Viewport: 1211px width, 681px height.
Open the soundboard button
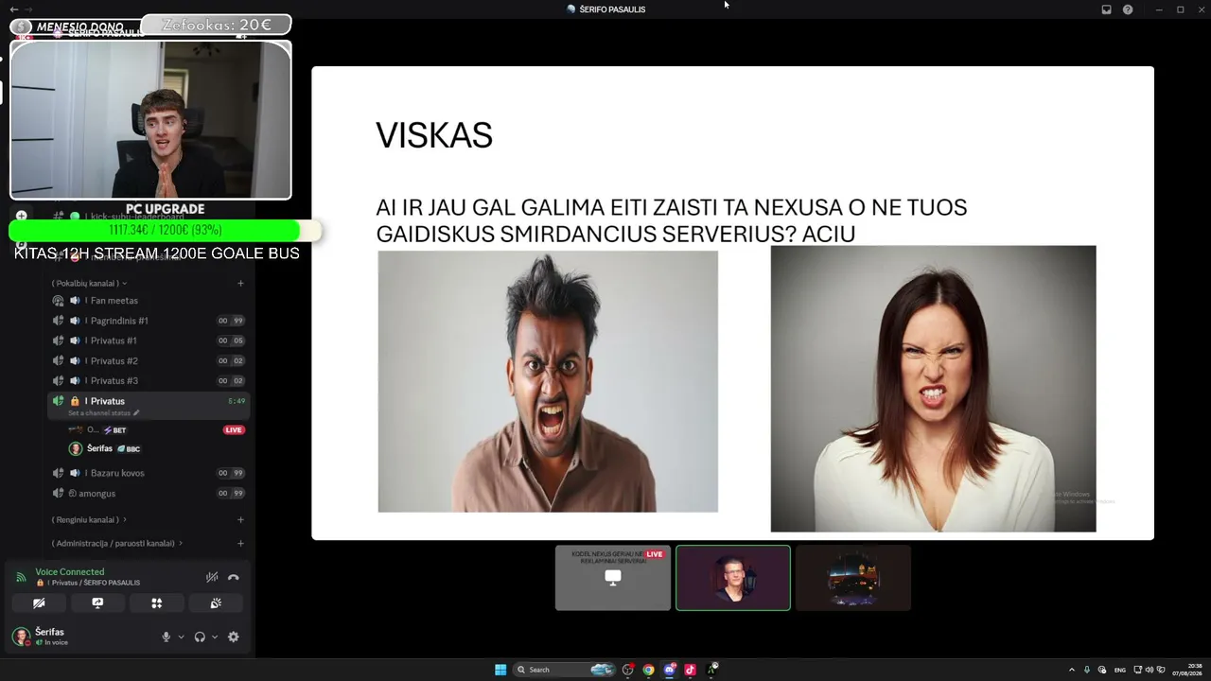(216, 603)
